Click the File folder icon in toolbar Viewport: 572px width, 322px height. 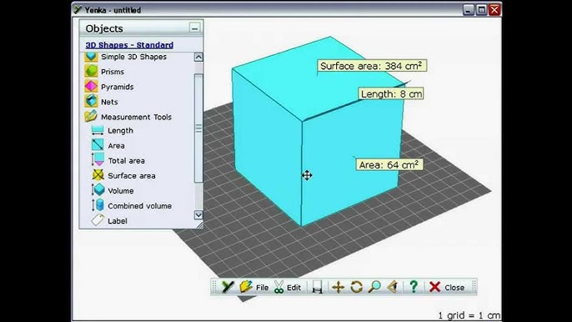(246, 287)
